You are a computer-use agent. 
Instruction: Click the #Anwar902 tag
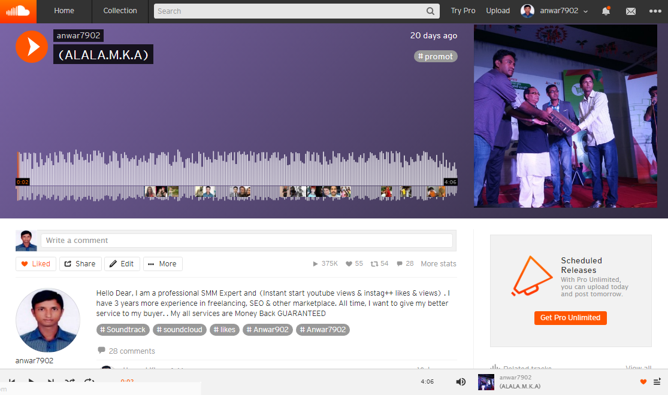(268, 329)
